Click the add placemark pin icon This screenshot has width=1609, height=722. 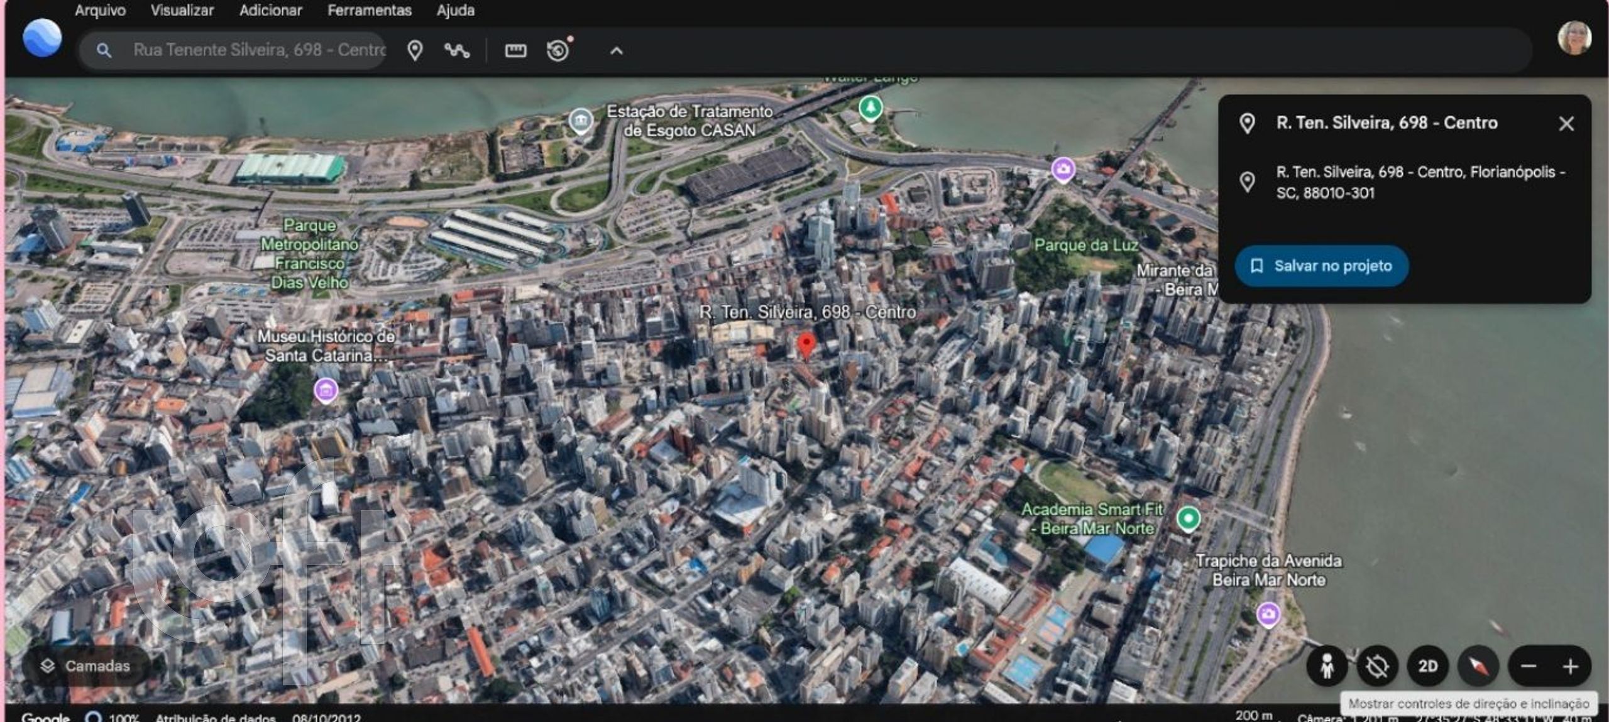(x=415, y=50)
